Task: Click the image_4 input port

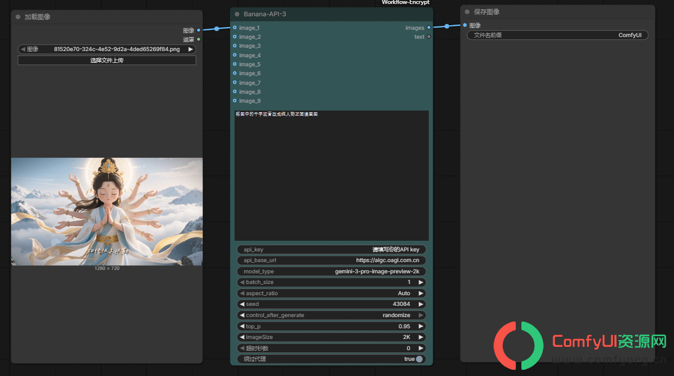Action: 235,55
